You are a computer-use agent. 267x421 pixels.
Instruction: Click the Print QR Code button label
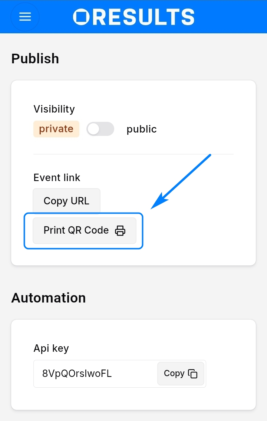[76, 230]
